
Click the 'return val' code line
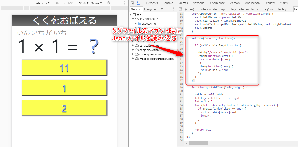coord(203,130)
